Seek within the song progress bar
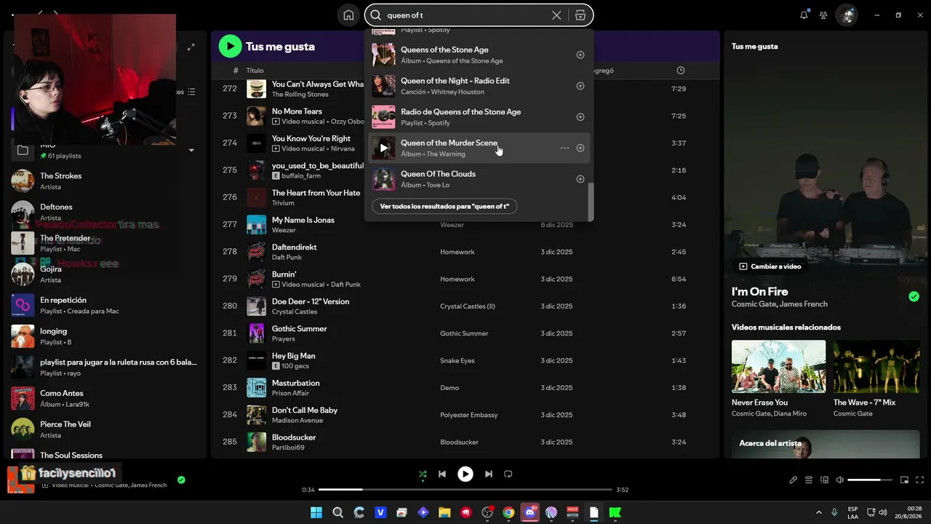931x524 pixels. (x=465, y=490)
